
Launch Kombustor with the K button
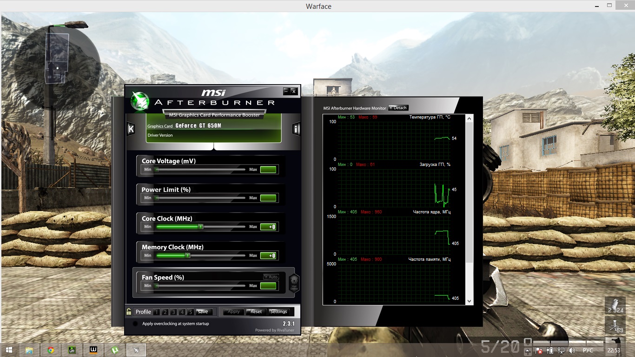(x=131, y=129)
